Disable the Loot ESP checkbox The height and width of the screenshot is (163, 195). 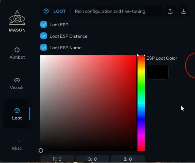pyautogui.click(x=44, y=24)
